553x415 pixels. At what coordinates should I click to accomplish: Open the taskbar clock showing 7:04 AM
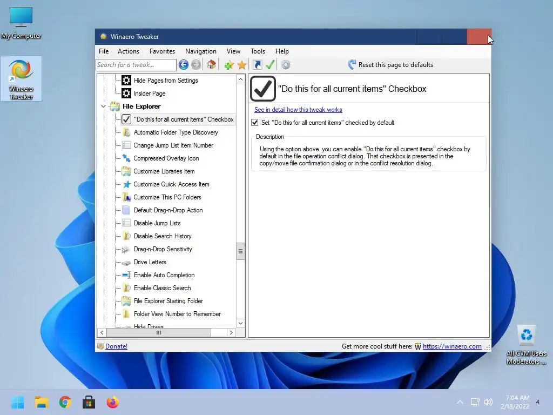pyautogui.click(x=515, y=402)
